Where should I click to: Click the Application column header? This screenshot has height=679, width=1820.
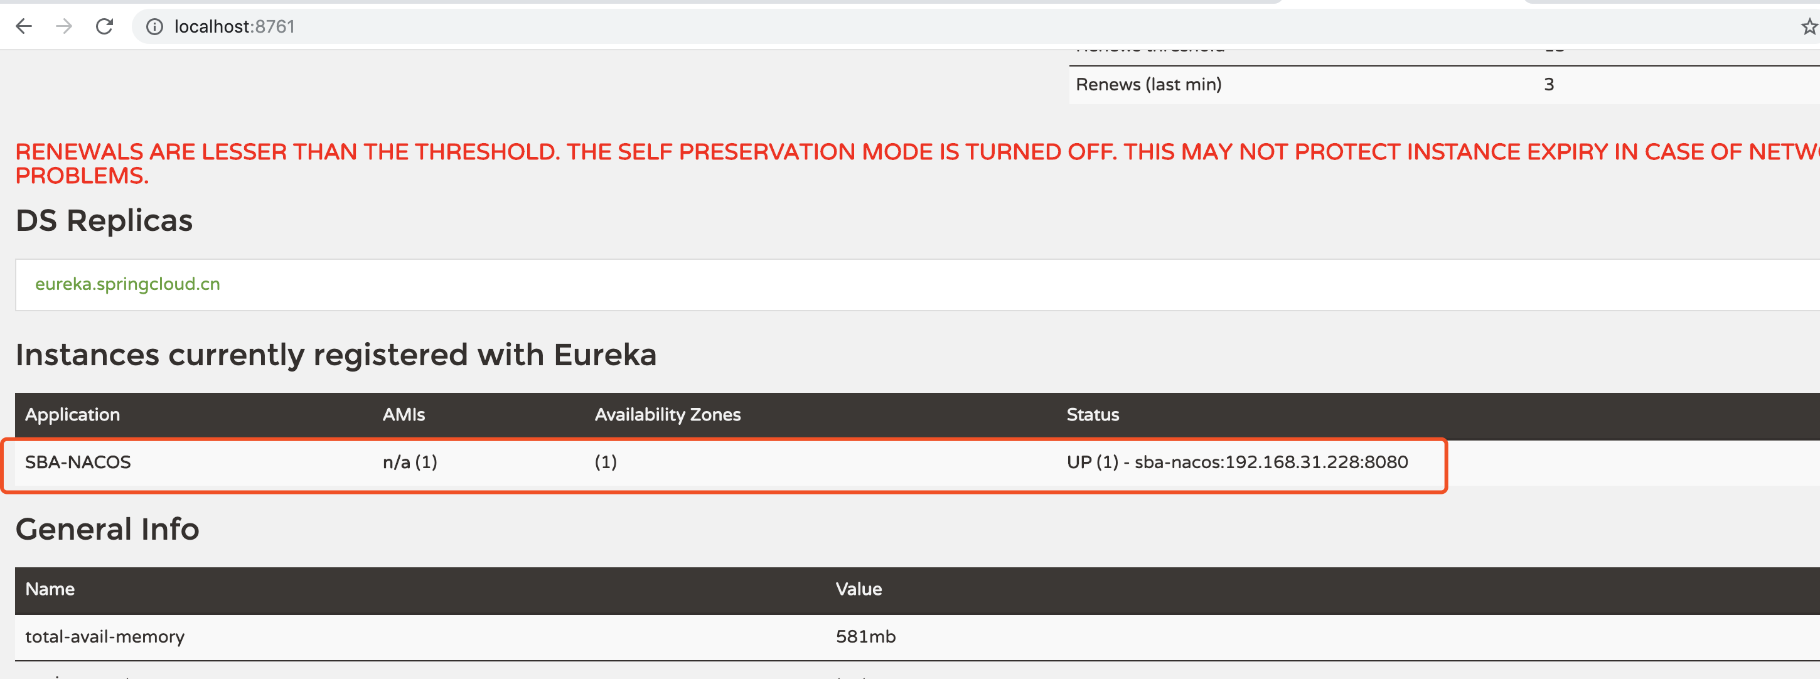pyautogui.click(x=72, y=415)
